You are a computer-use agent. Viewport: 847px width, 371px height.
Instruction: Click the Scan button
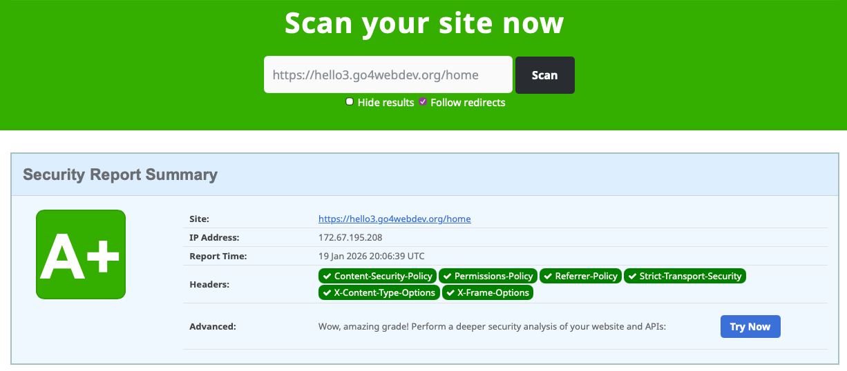(x=545, y=74)
